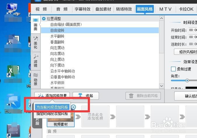Click transition arrow after 双击此处添加视频 slot
Image resolution: width=197 pixels, height=138 pixels.
point(113,117)
